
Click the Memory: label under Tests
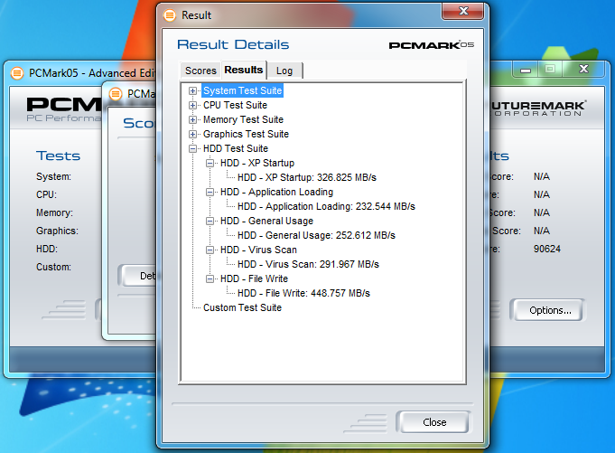54,212
